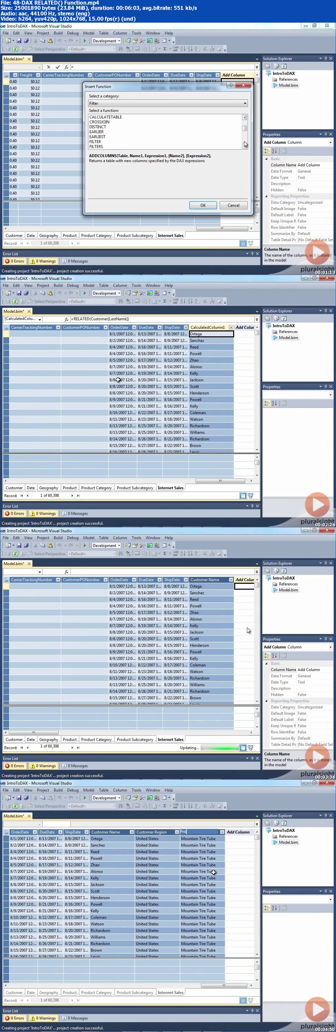Click the Cut scissors icon in the 00:01:13 frame toolbar
The image size is (336, 1032).
[36, 40]
